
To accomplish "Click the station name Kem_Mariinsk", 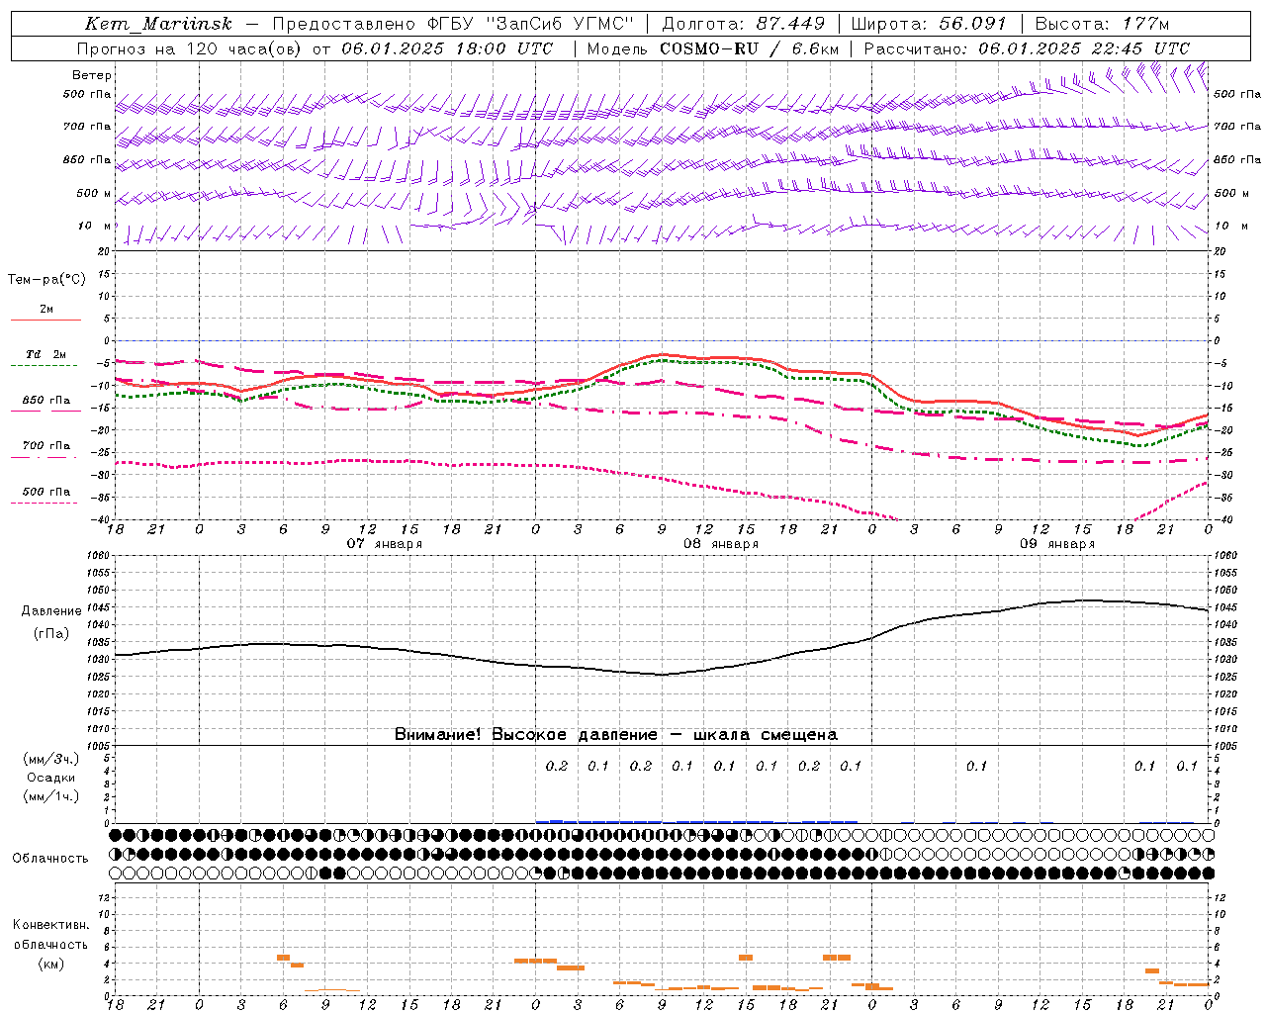I will click(x=158, y=24).
